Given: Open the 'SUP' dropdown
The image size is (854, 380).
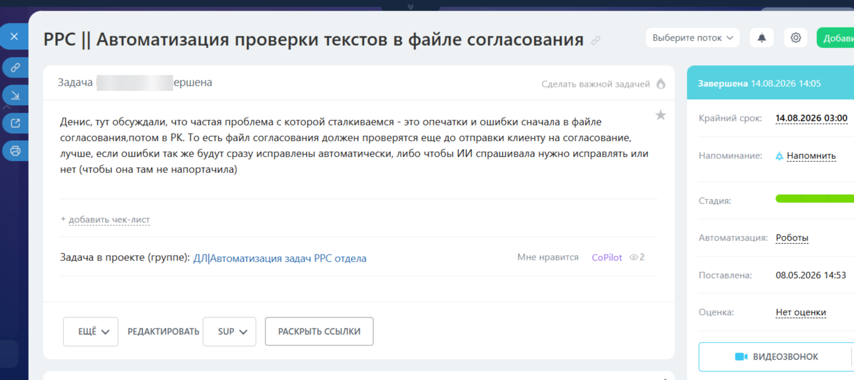Looking at the screenshot, I should click(229, 331).
